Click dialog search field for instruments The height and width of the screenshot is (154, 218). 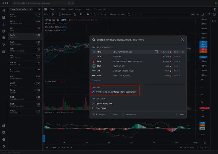(136, 40)
